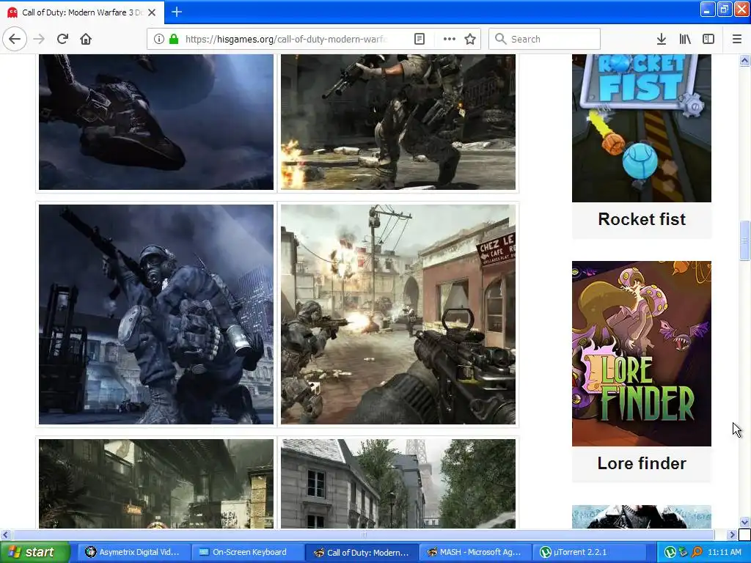The image size is (751, 563).
Task: Go back to the previous page
Action: (15, 39)
